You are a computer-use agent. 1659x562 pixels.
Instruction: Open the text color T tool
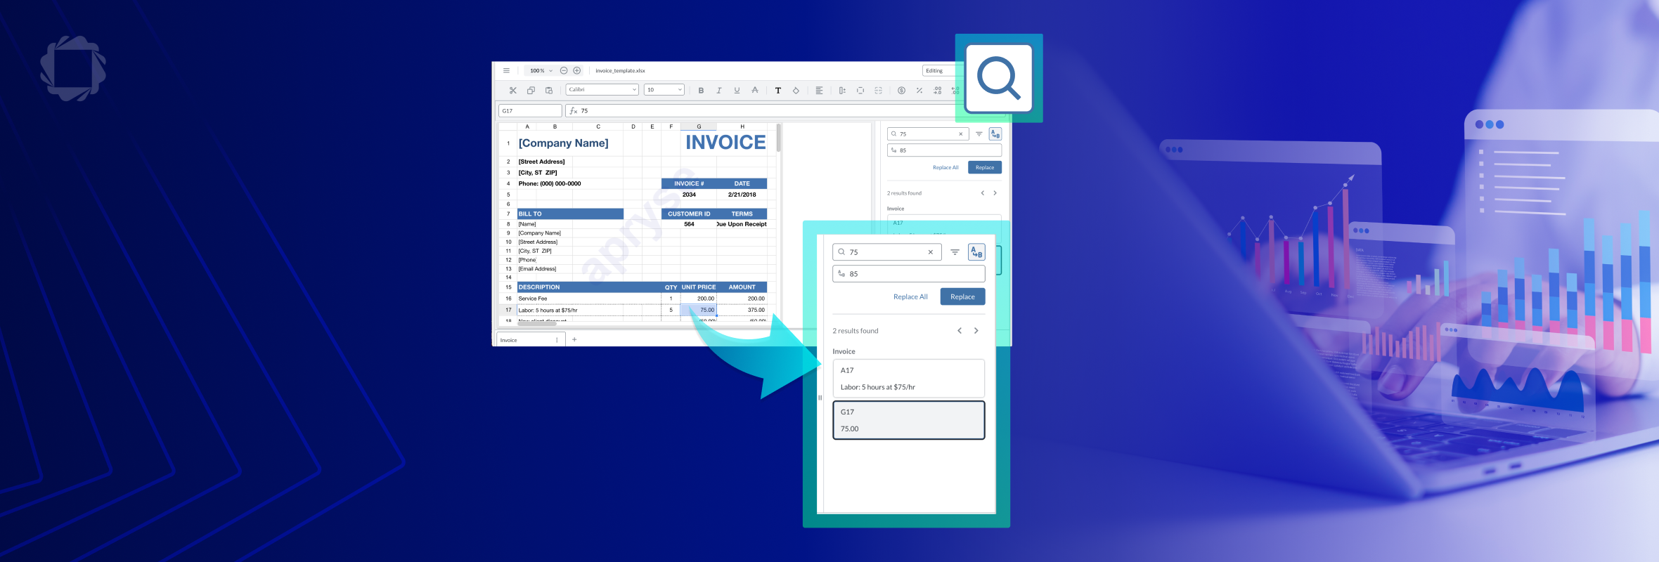pos(778,90)
